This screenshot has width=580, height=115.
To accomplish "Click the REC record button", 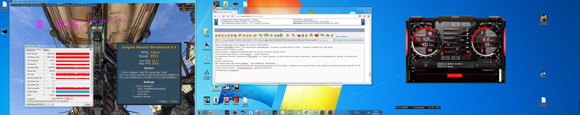I will tap(437, 107).
